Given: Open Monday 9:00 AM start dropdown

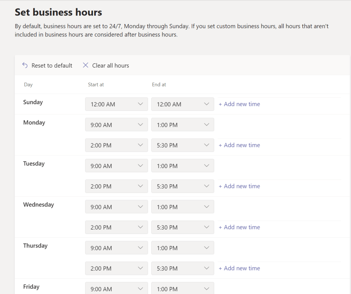Looking at the screenshot, I should pyautogui.click(x=116, y=125).
